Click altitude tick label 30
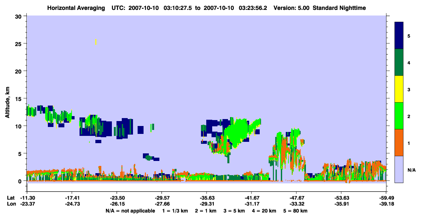Viewport: 429px width, 220px height. [19, 16]
